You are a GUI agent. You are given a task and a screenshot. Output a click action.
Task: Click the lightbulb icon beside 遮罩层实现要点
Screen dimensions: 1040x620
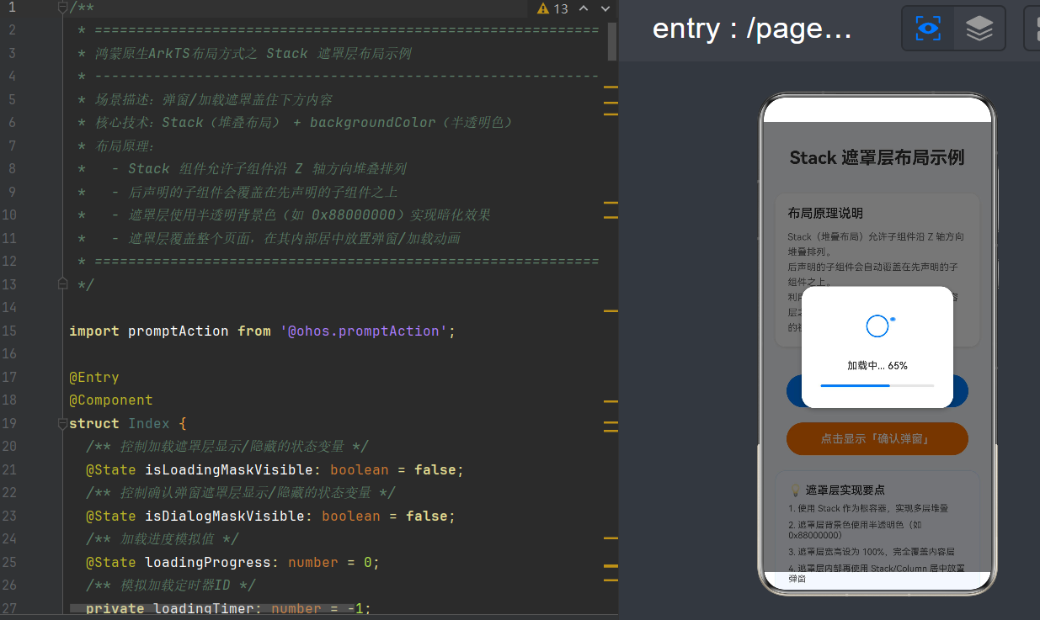795,490
